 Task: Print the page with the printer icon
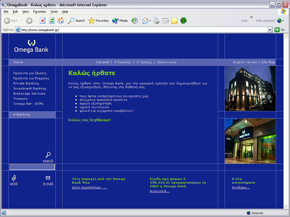point(156,21)
